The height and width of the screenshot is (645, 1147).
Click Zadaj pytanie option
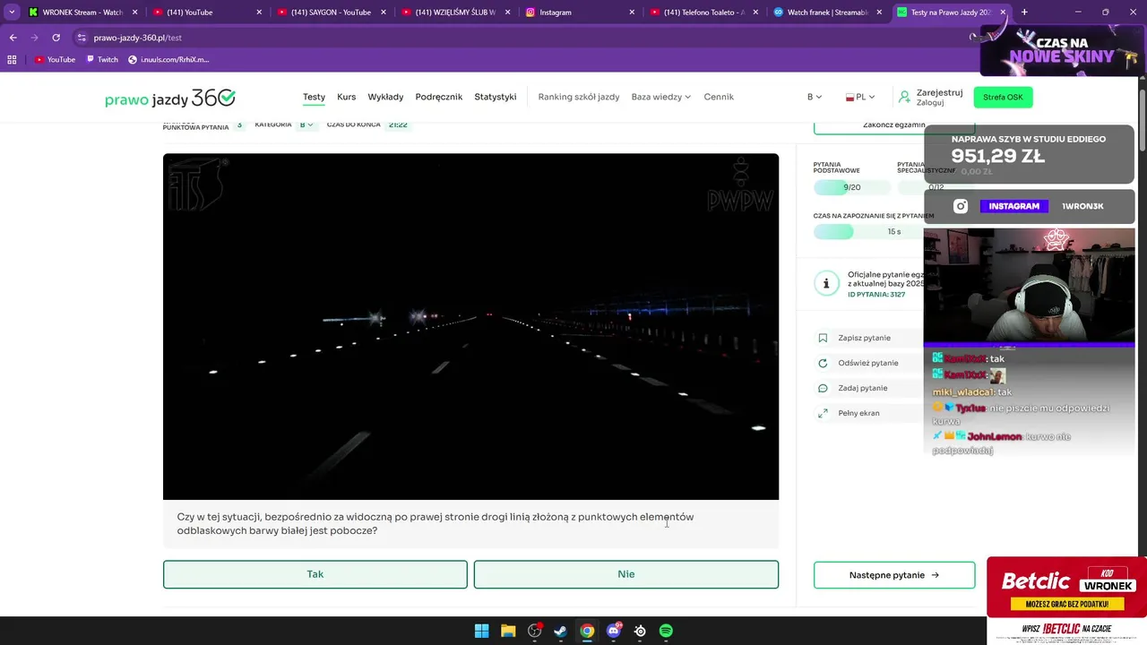[862, 388]
